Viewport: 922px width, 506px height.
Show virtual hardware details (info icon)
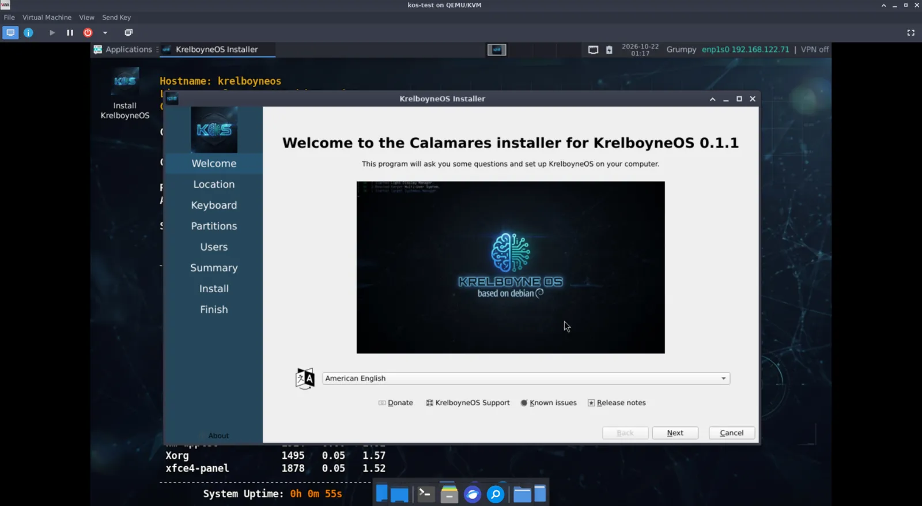28,33
